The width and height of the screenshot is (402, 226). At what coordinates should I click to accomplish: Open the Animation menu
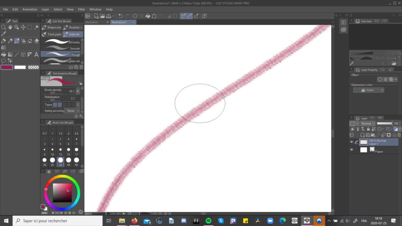pos(30,9)
